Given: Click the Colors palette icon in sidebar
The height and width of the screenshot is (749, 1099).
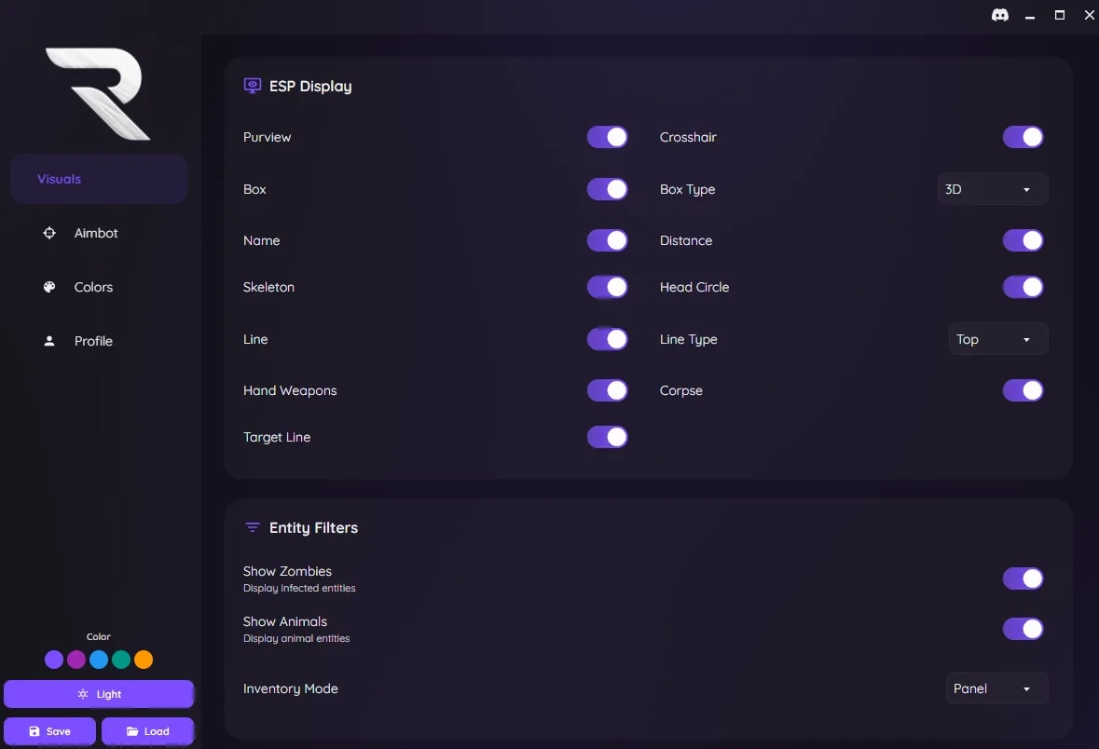Looking at the screenshot, I should coord(49,287).
